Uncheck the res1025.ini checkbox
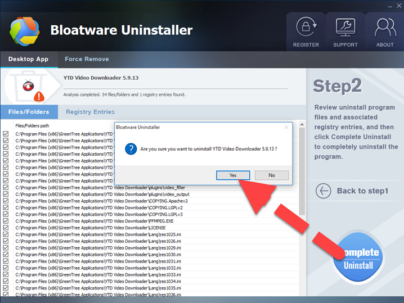Screen dimensions: 404x303 pyautogui.click(x=6, y=234)
